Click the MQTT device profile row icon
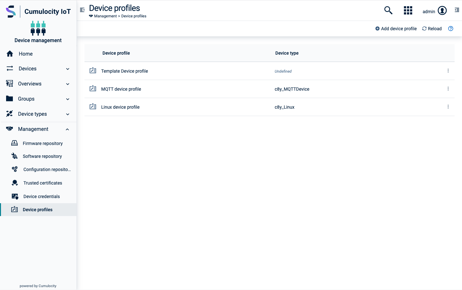The height and width of the screenshot is (290, 462). (x=93, y=88)
